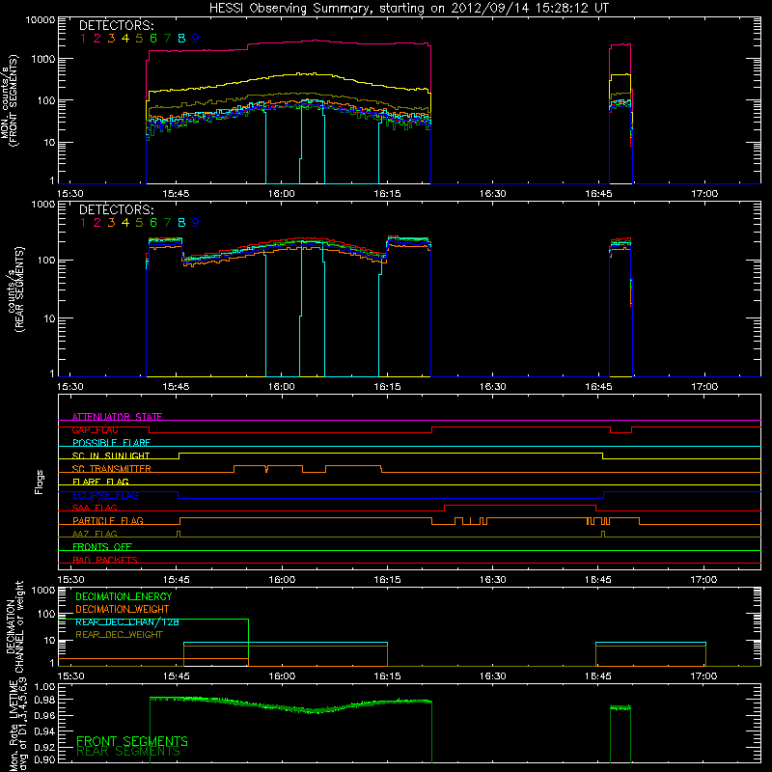The image size is (772, 772).
Task: Click the PARTICLE_FLAG label
Action: (x=108, y=521)
